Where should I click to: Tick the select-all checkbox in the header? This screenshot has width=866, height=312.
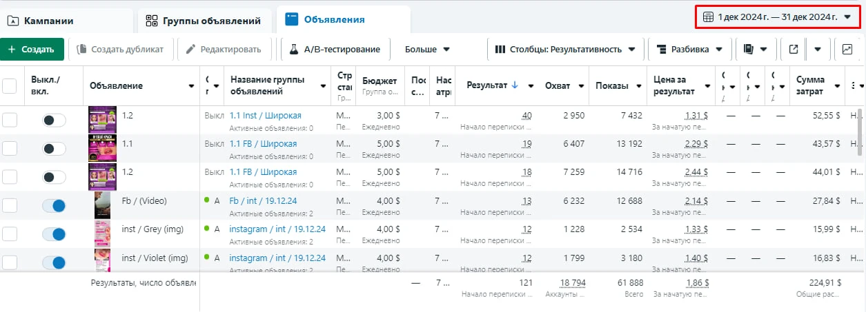tap(10, 86)
